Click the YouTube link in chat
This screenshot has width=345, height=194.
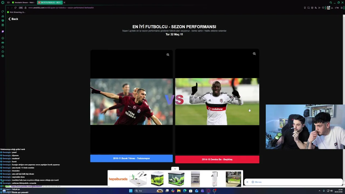tap(26, 186)
